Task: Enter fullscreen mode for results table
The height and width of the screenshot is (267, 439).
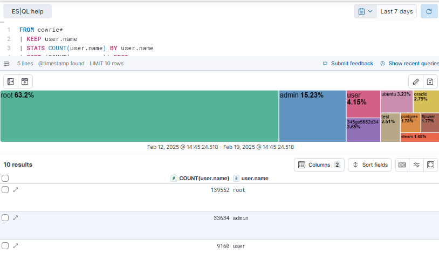Action: click(430, 165)
